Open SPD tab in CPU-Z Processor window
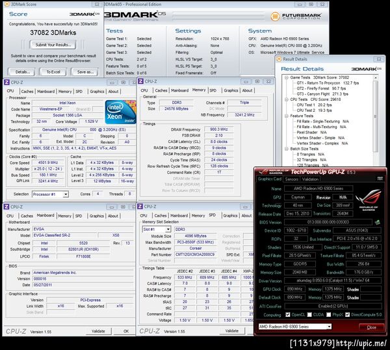The height and width of the screenshot is (350, 390). tap(79, 91)
